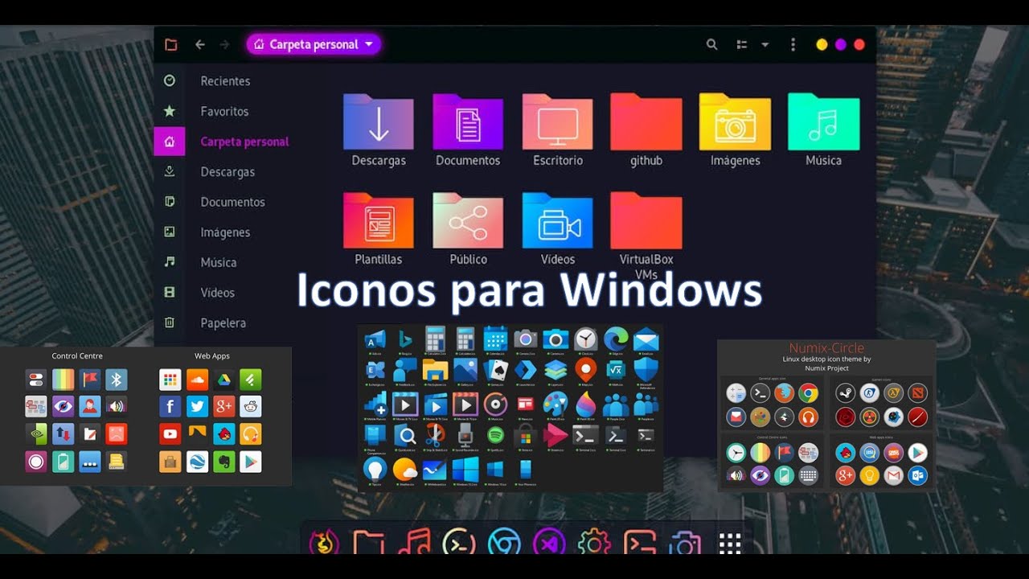The image size is (1029, 579).
Task: Open the Descargas folder
Action: pyautogui.click(x=379, y=123)
